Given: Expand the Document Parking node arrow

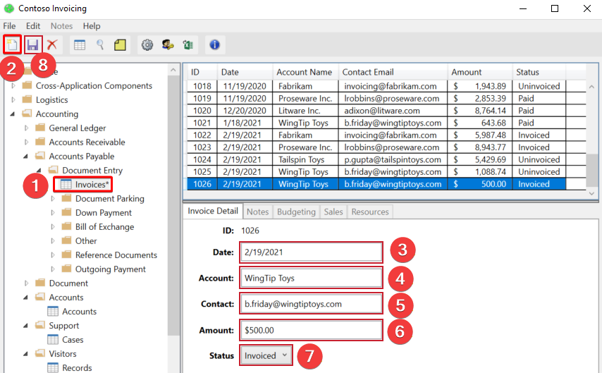Looking at the screenshot, I should point(53,199).
